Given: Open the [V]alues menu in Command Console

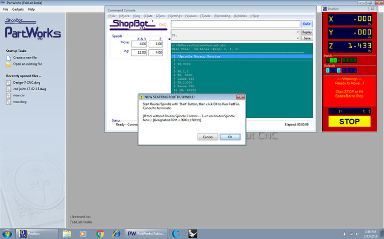Looking at the screenshot, I should pos(191,16).
